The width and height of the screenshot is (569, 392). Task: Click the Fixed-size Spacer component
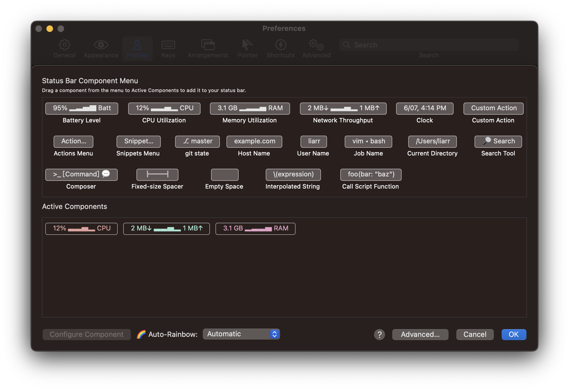pyautogui.click(x=157, y=174)
